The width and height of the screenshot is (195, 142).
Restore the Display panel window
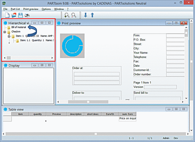[x=42, y=65]
